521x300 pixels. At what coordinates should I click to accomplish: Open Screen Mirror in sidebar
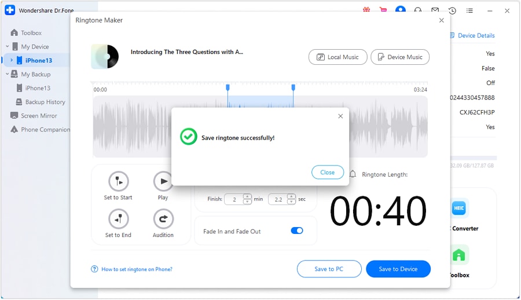point(39,116)
